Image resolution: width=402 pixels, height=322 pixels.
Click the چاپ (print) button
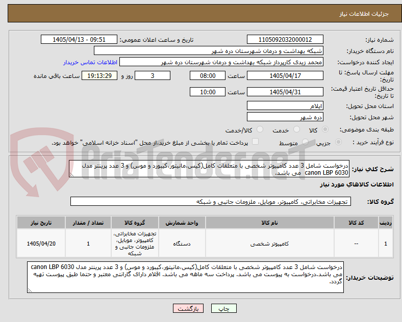pyautogui.click(x=223, y=308)
